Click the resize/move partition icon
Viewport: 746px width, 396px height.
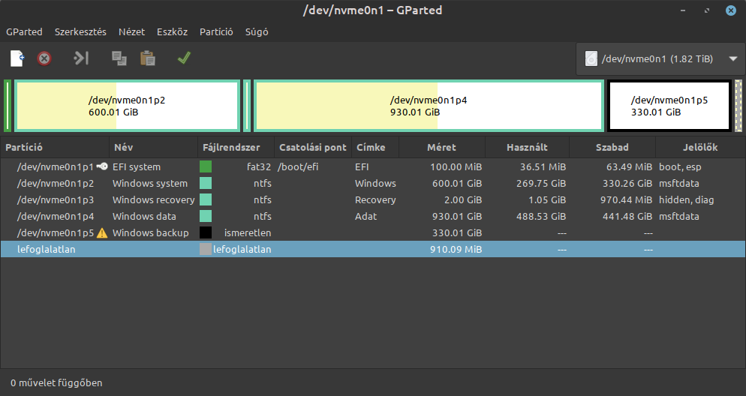click(81, 58)
